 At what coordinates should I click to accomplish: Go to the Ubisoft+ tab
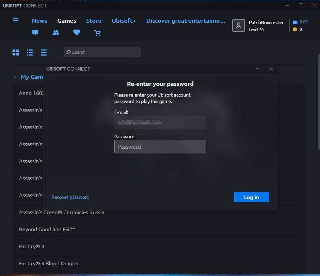(124, 21)
